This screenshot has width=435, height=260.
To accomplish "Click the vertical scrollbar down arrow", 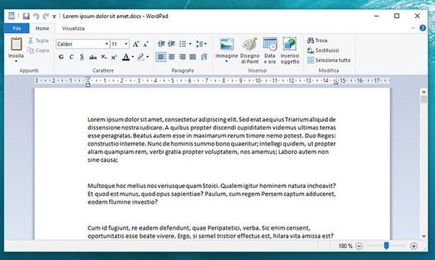I will point(424,236).
